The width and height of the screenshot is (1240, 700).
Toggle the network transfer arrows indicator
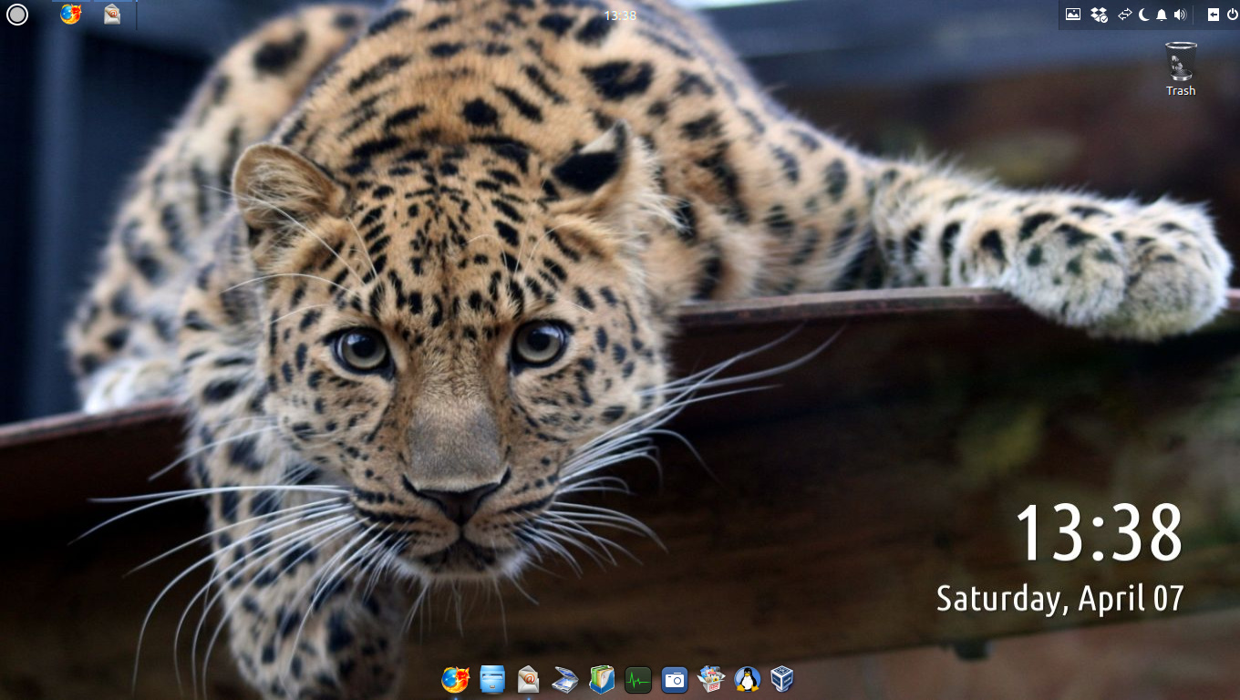[x=1123, y=15]
